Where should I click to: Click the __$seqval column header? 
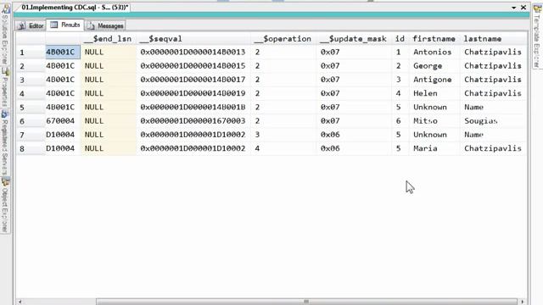[193, 39]
